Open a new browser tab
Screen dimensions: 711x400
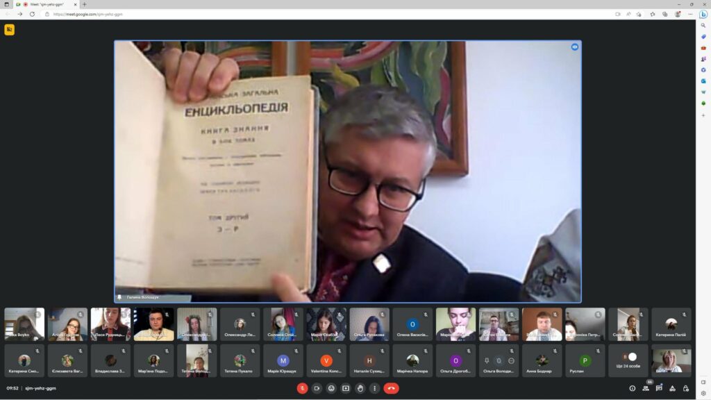[x=85, y=4]
